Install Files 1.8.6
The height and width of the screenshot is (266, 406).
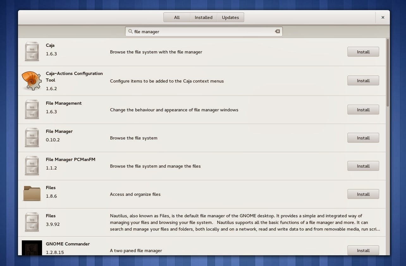[x=363, y=194]
